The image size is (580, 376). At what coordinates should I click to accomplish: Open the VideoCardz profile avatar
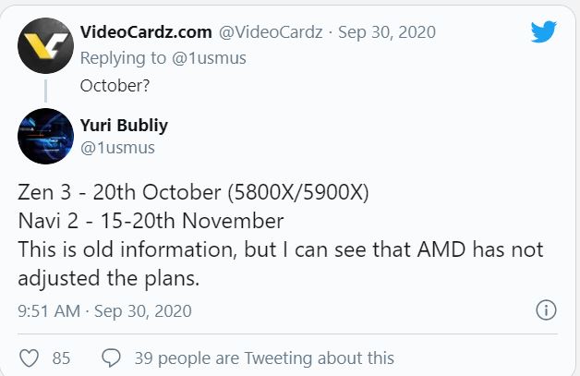pyautogui.click(x=45, y=45)
